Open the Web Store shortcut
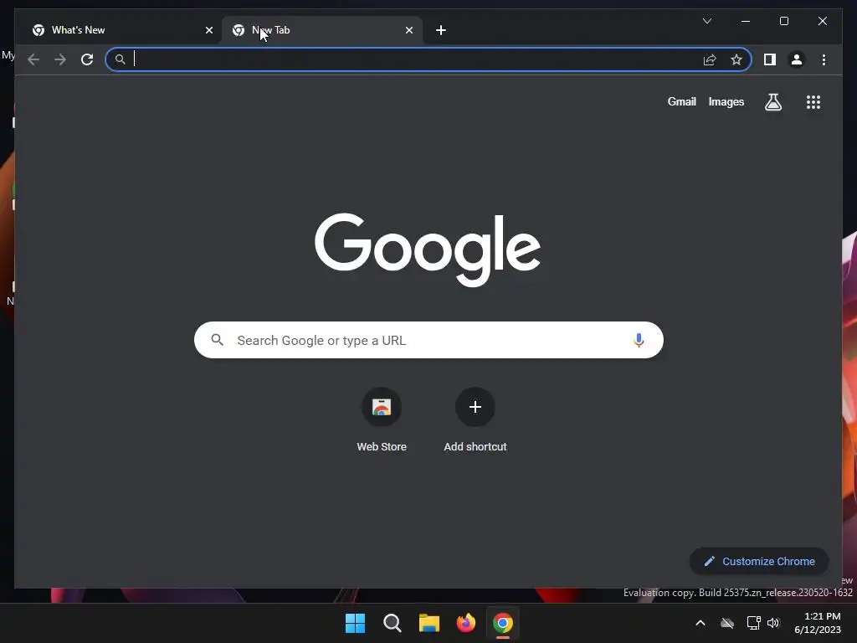The height and width of the screenshot is (643, 857). pos(382,420)
